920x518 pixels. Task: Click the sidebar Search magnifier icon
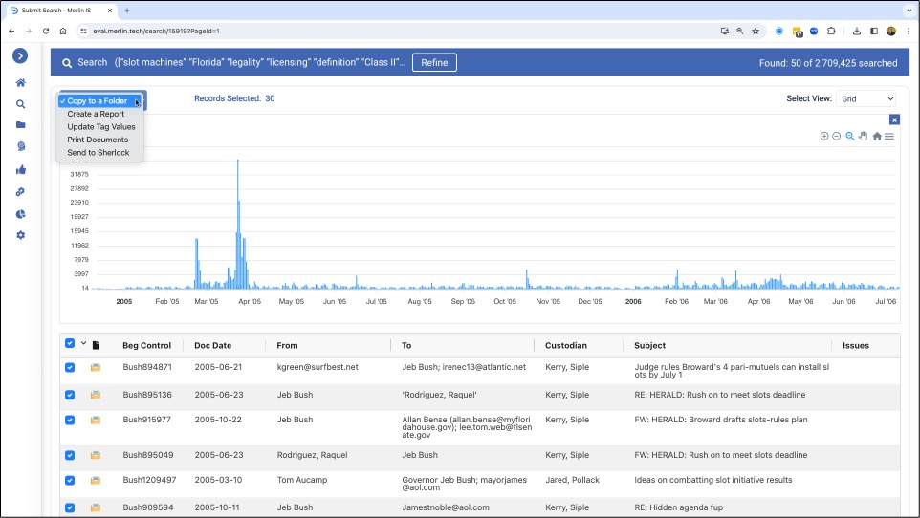(x=20, y=104)
